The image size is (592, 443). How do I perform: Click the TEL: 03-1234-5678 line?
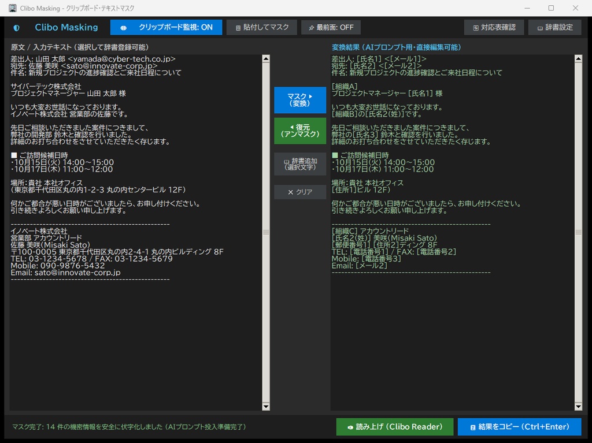click(92, 259)
